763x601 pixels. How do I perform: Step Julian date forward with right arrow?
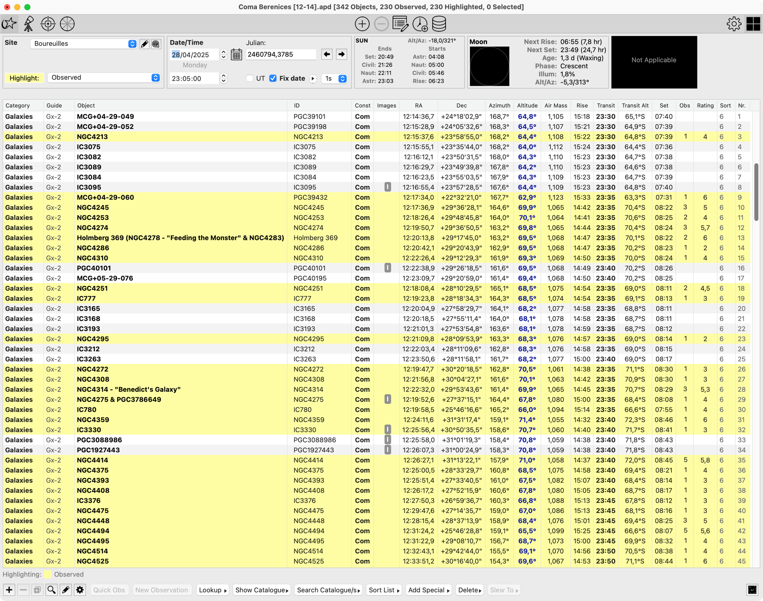[x=341, y=54]
